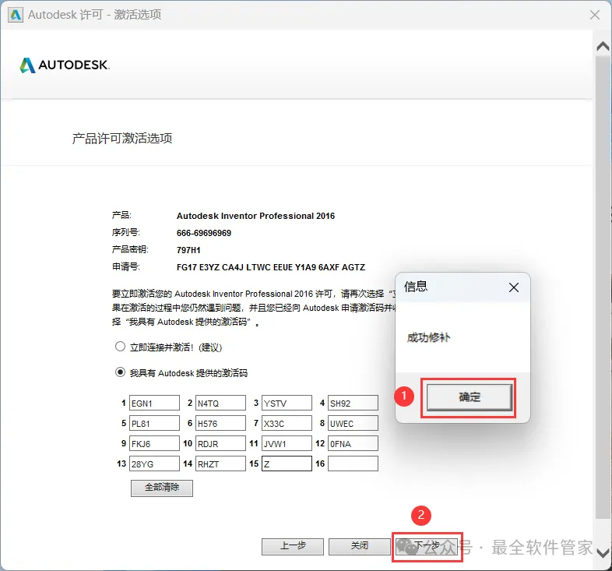Click activation code field 12 containing 0FNA
Screen dimensions: 612x571
pyautogui.click(x=353, y=444)
